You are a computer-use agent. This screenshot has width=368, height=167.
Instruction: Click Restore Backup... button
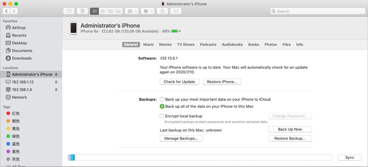[290, 138]
